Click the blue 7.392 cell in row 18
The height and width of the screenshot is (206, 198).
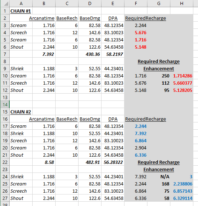pyautogui.click(x=136, y=133)
